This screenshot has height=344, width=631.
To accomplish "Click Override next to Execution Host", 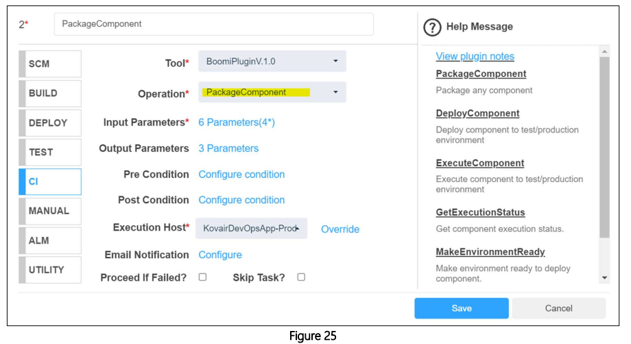I will coord(340,229).
